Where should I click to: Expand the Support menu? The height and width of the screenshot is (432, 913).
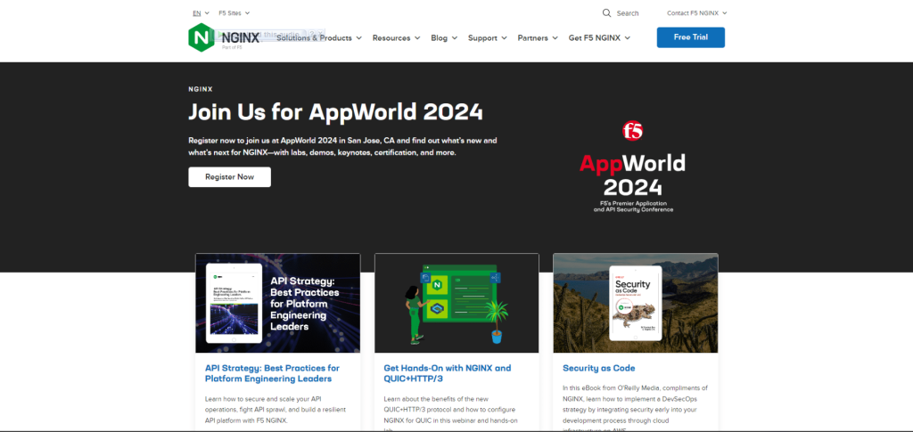488,37
